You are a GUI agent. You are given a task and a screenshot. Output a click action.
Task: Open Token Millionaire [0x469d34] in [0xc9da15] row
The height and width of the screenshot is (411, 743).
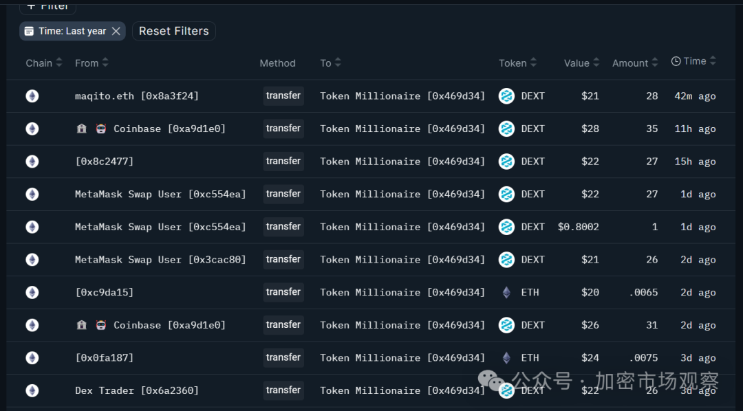click(x=402, y=292)
